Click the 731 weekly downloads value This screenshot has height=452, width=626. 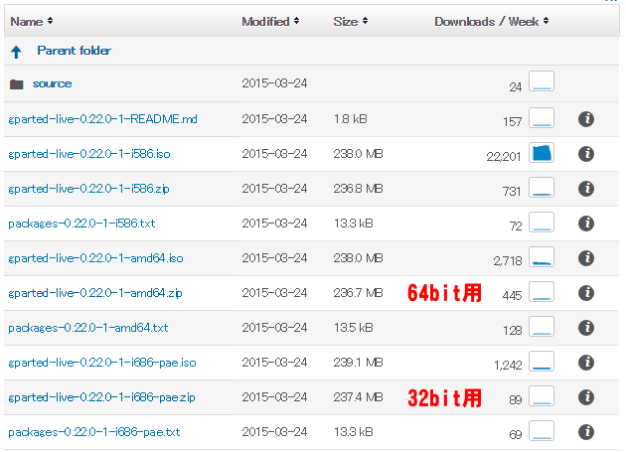(512, 192)
